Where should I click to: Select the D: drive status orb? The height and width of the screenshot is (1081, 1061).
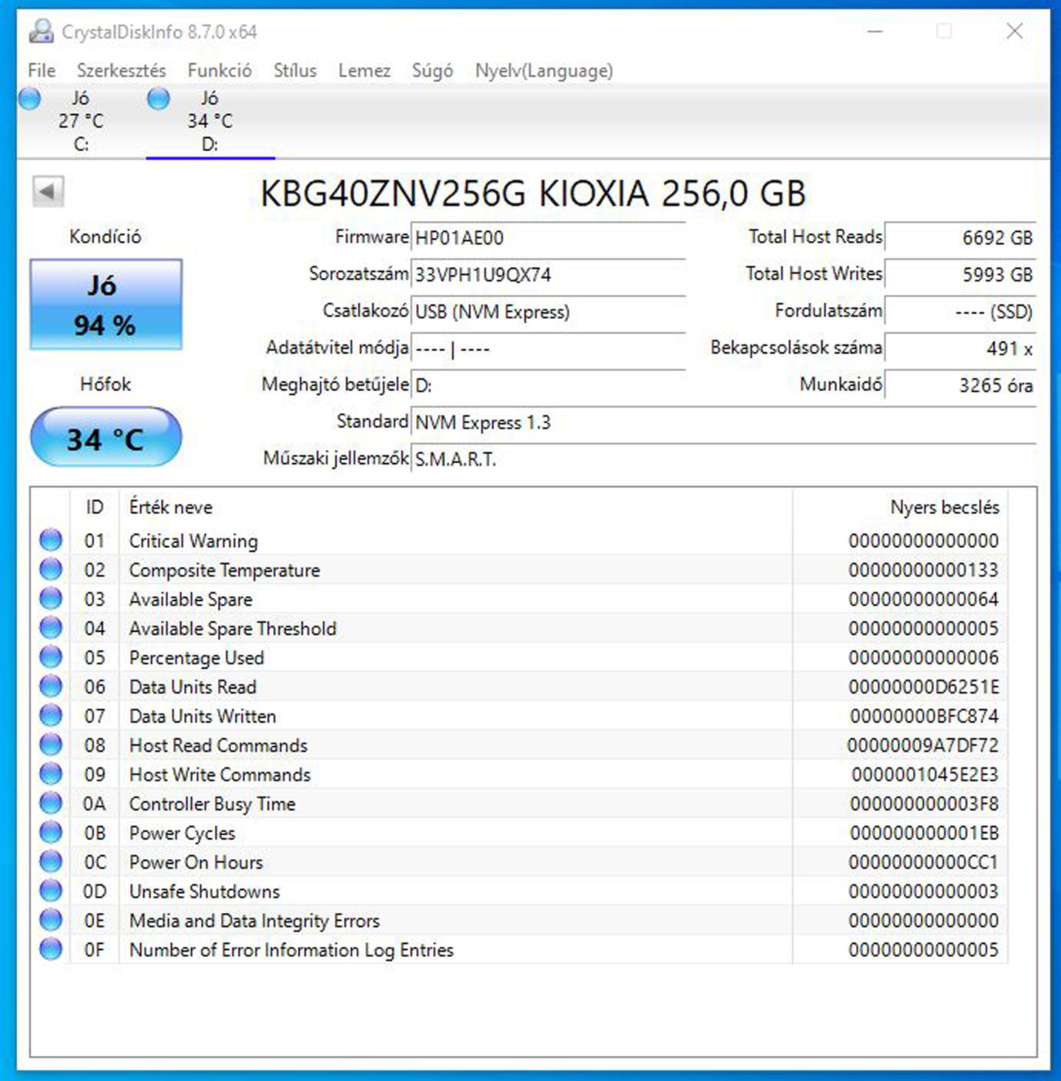[158, 98]
